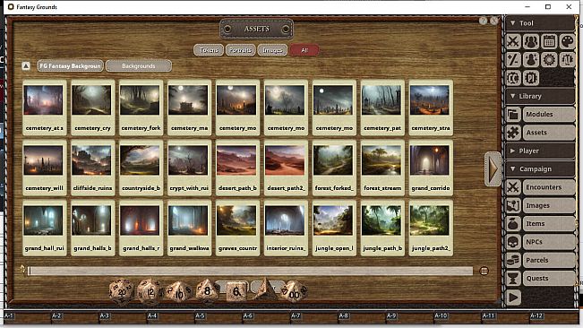Click the CC tool icon
The width and height of the screenshot is (583, 328).
[513, 78]
